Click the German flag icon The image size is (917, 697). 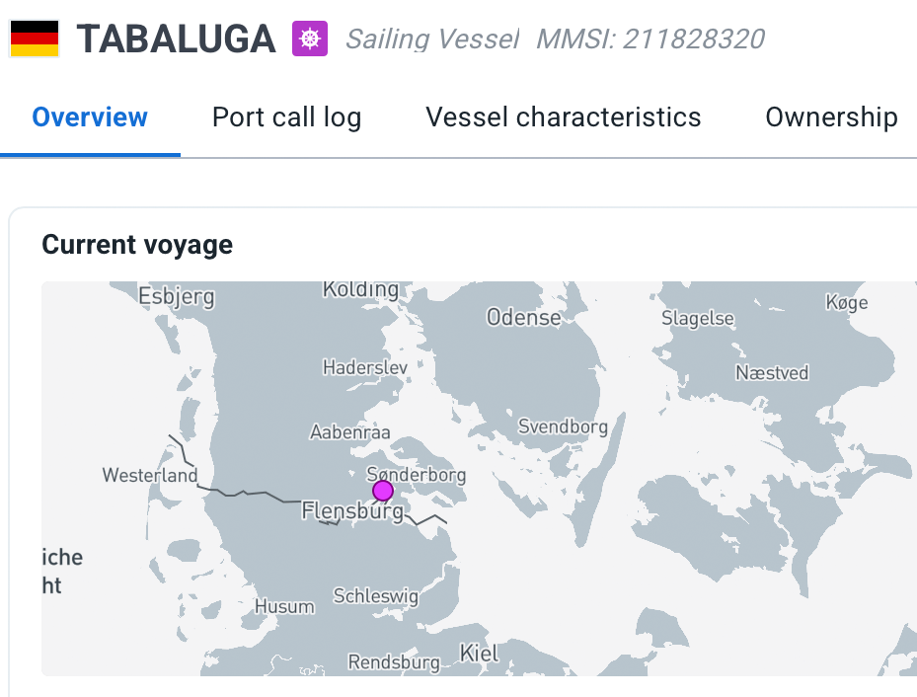[35, 39]
